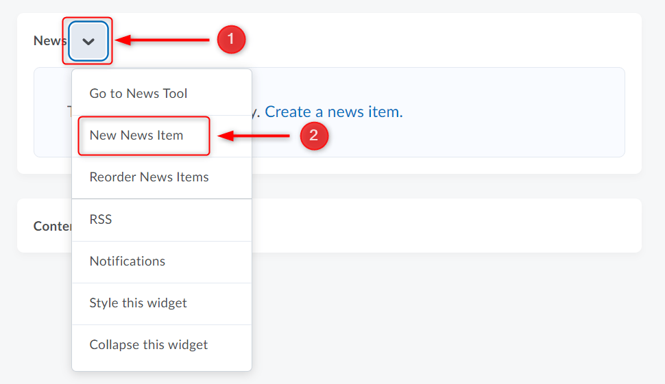The image size is (665, 384).
Task: Click red arrow pointing at New News Item
Action: tap(257, 136)
